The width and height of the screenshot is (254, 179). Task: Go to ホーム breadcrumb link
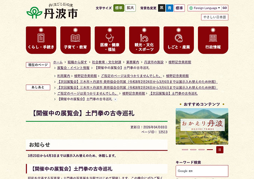pyautogui.click(x=58, y=62)
